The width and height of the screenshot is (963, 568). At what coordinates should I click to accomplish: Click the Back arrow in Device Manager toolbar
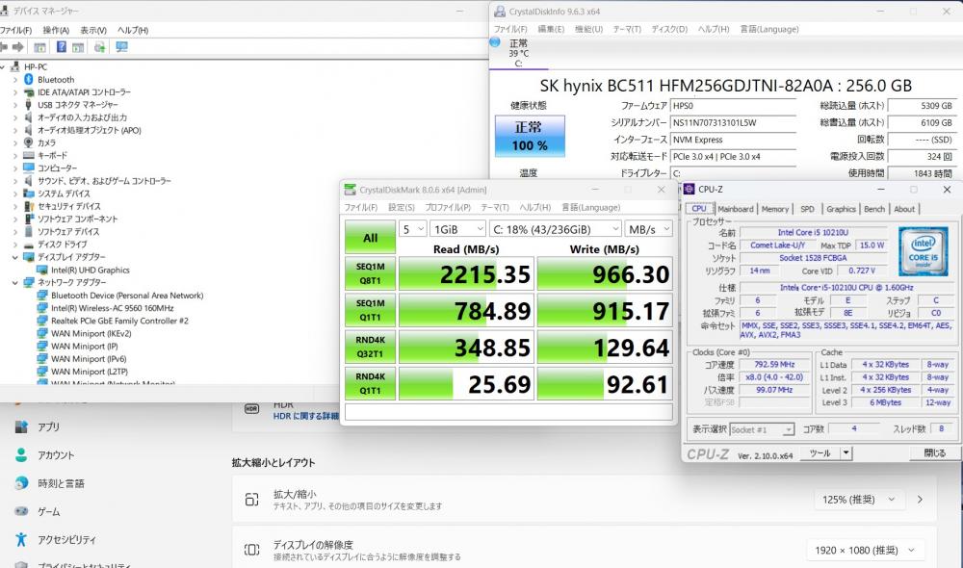tap(4, 47)
